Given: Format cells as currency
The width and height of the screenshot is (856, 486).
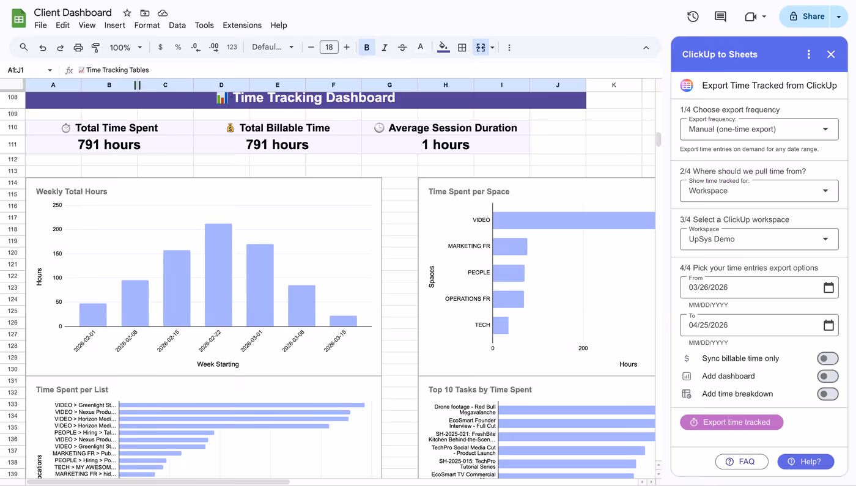Looking at the screenshot, I should (x=160, y=47).
